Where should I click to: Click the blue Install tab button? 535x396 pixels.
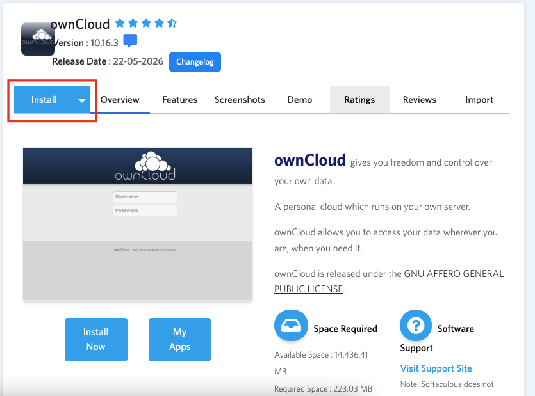[44, 100]
